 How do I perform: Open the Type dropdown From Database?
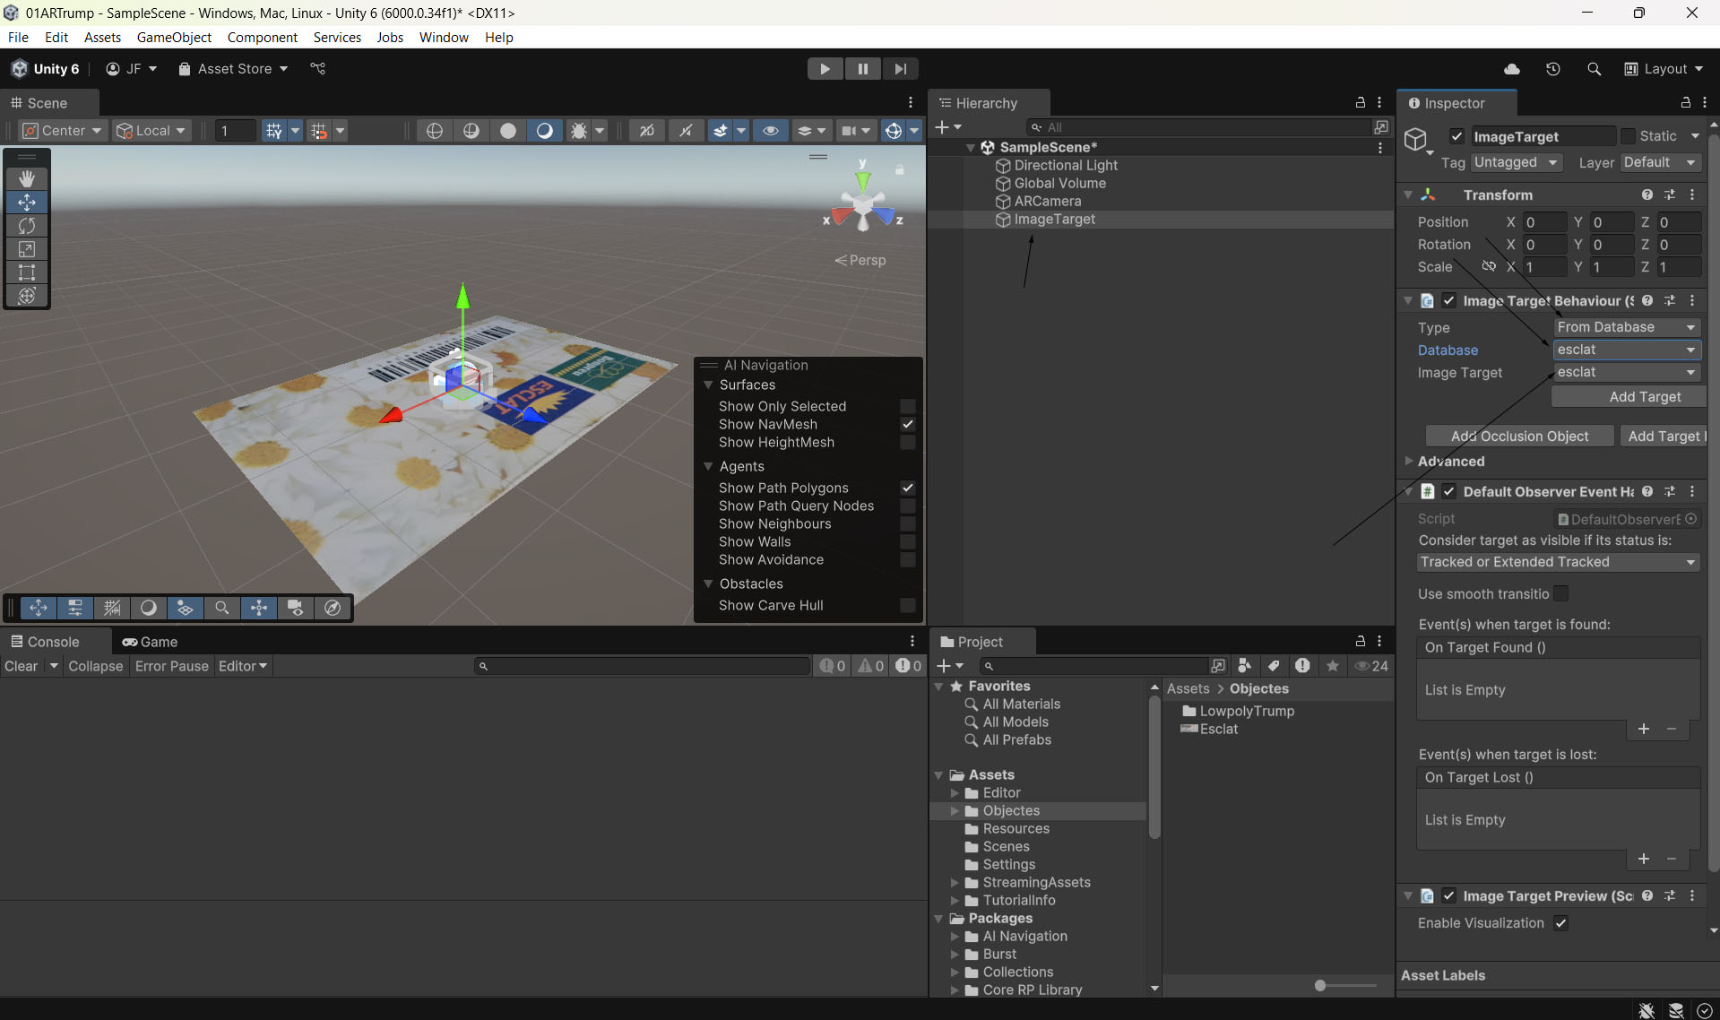(x=1626, y=328)
